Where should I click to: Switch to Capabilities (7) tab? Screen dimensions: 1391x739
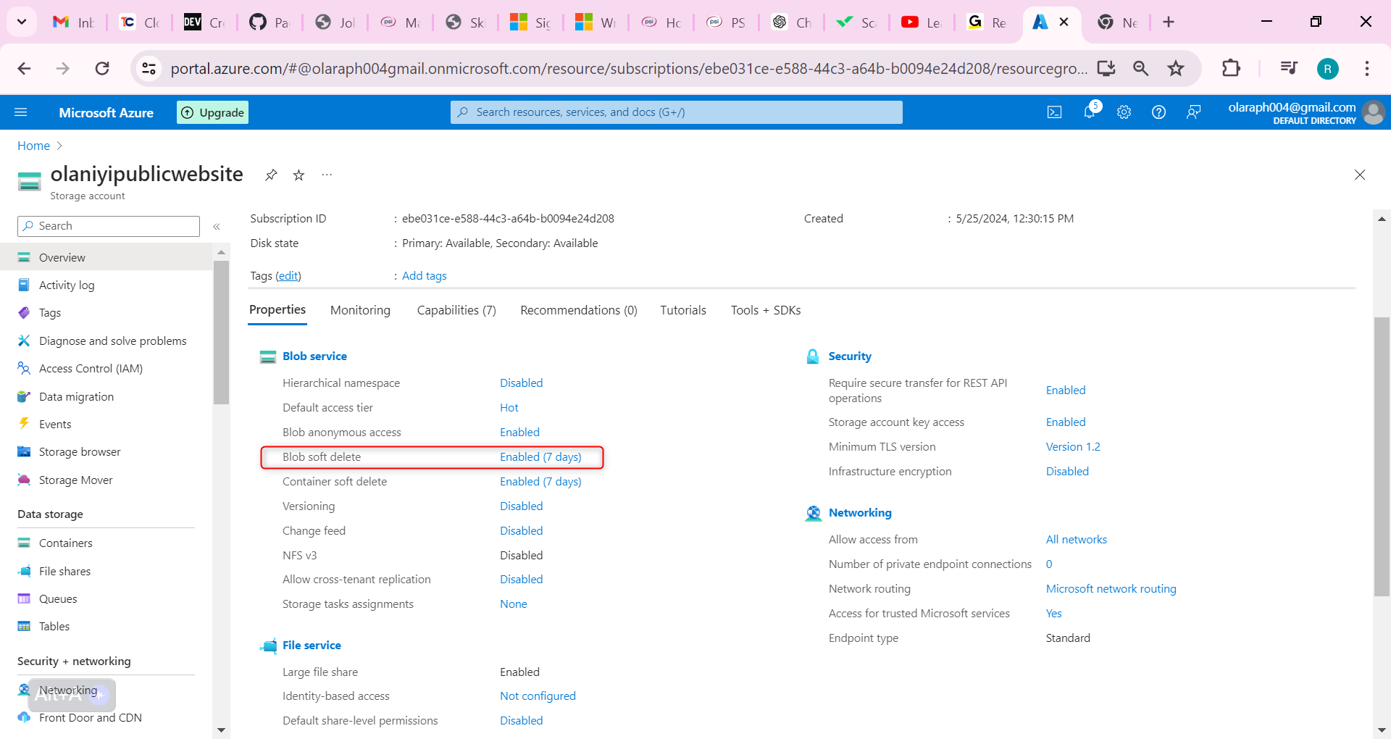pos(456,310)
